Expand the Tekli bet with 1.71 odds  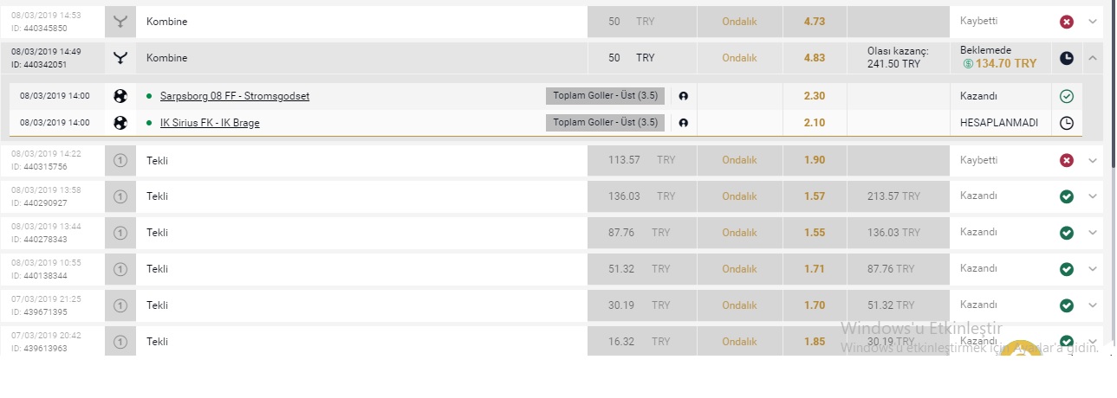point(1092,269)
